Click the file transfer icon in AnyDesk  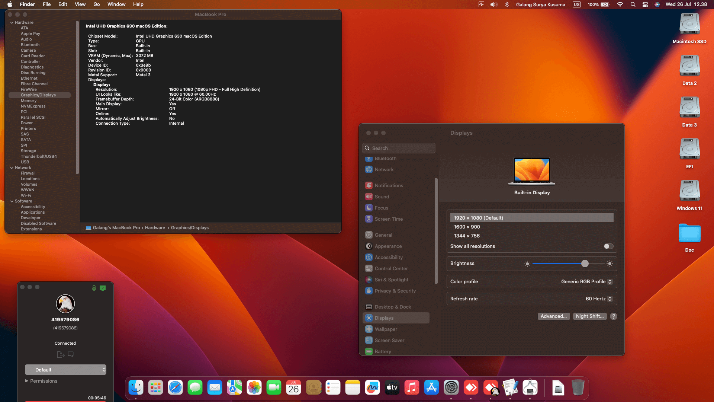(x=60, y=354)
